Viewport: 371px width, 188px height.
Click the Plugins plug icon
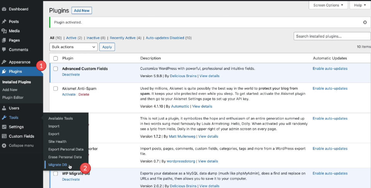[4, 72]
